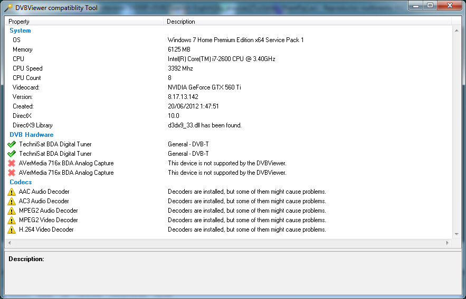Maximize the DVBViewer compatibility Tool window

[x=430, y=6]
